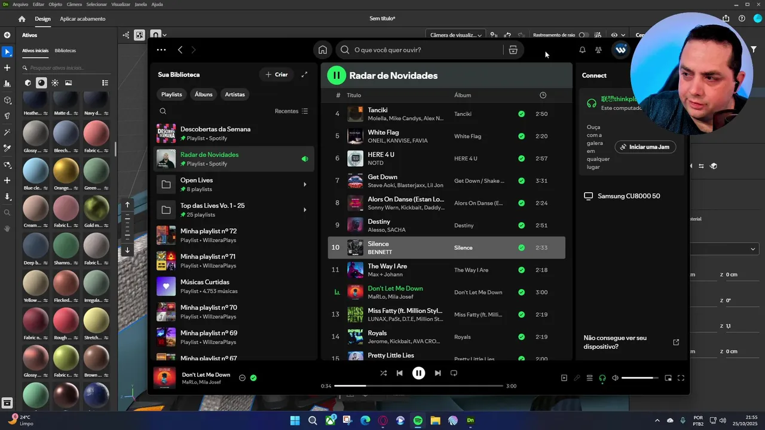Click Iniciar uma Jam button
This screenshot has width=765, height=430.
[645, 147]
